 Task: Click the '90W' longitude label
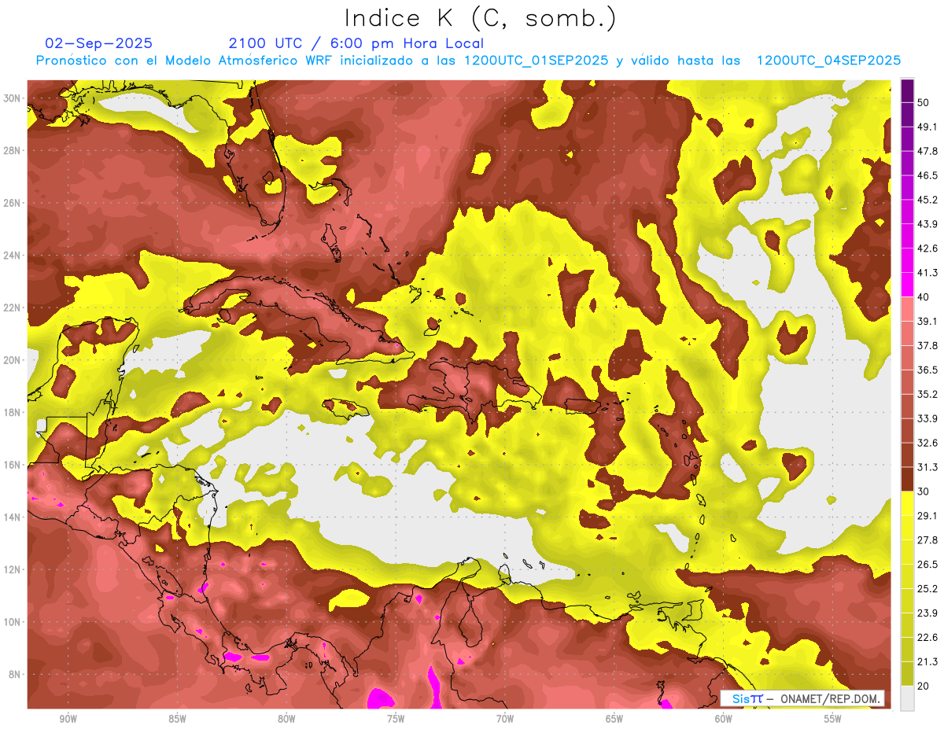[x=68, y=719]
